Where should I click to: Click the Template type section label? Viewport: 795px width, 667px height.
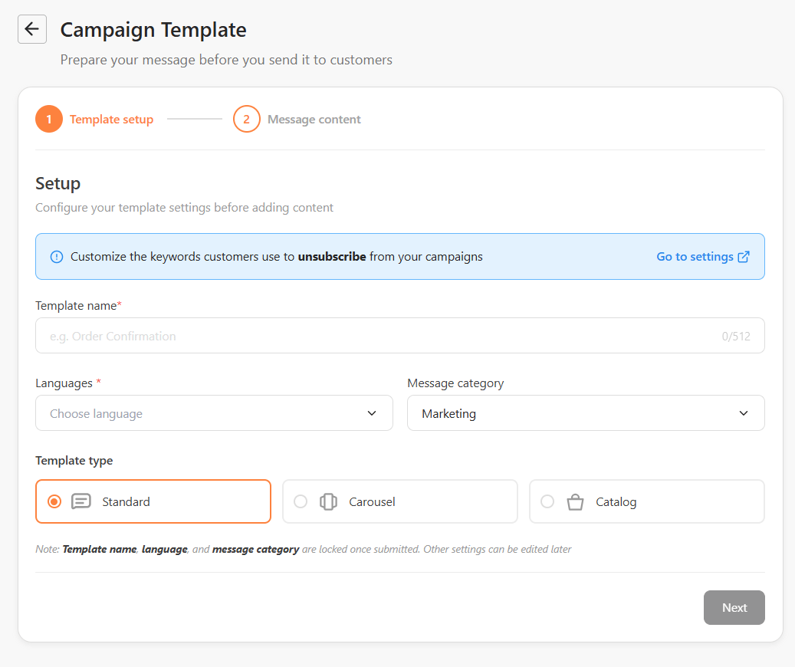[74, 461]
